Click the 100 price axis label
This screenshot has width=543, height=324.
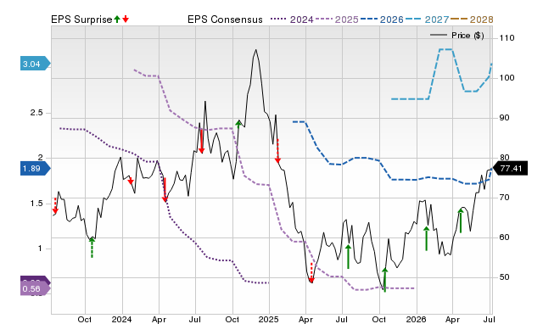coord(507,78)
